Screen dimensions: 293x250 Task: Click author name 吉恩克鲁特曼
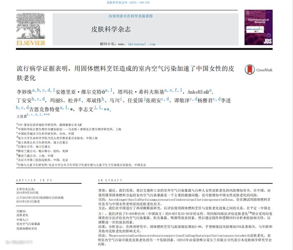pyautogui.click(x=44, y=109)
